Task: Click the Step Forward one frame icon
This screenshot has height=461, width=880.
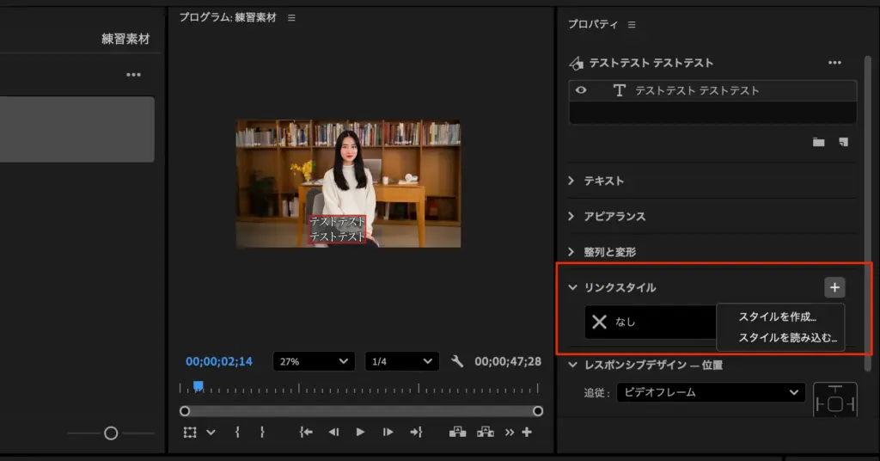Action: coord(388,432)
